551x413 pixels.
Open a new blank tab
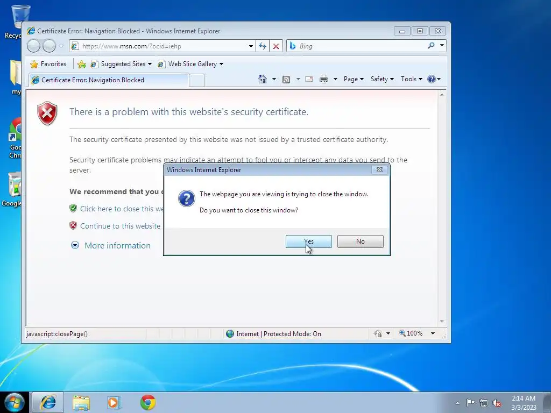click(197, 81)
